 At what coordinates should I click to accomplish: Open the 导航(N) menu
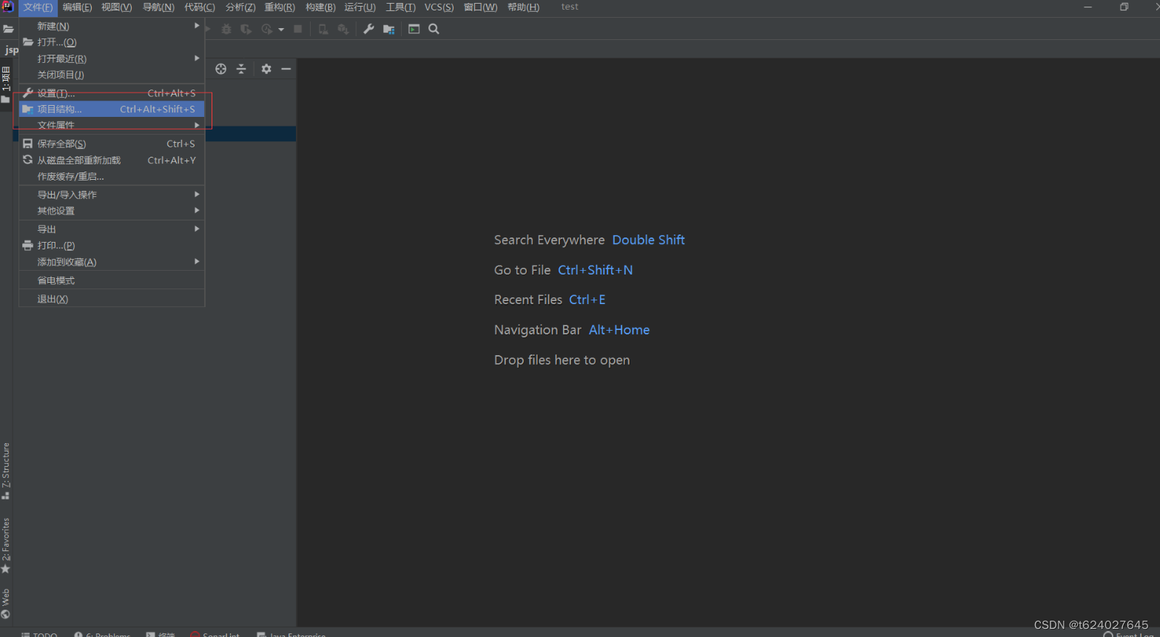[158, 7]
